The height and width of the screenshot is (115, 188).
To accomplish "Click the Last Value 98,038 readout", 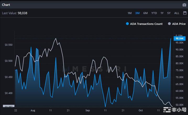I will [15, 13].
